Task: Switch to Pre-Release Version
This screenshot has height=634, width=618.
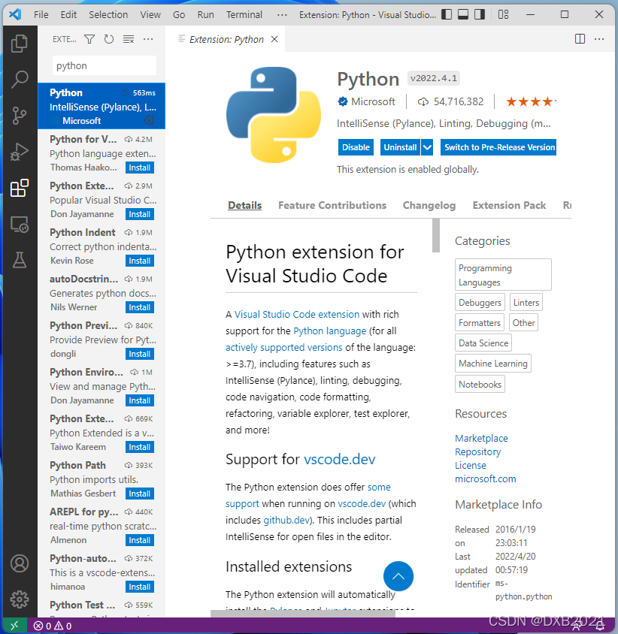Action: (x=499, y=147)
